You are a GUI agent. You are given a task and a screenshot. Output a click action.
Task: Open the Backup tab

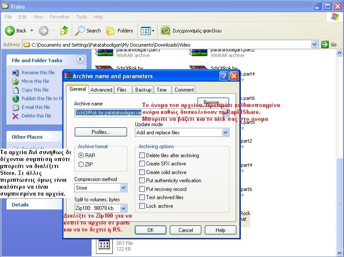click(143, 90)
